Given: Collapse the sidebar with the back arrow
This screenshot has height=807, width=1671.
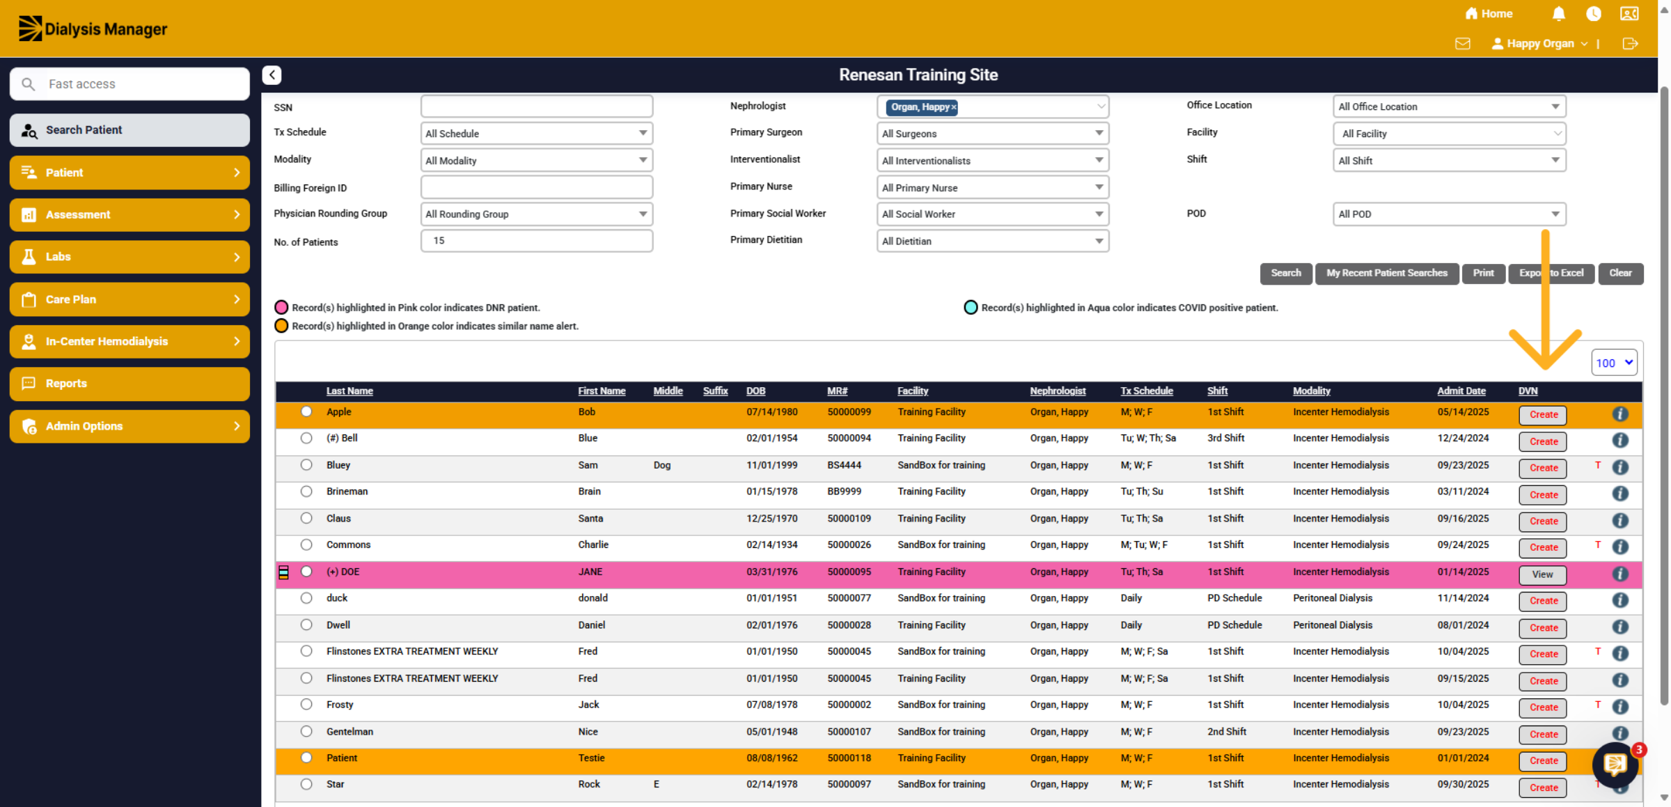Looking at the screenshot, I should pos(272,75).
